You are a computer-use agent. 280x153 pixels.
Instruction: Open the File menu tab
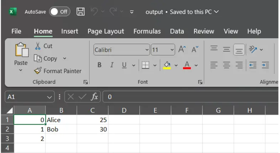click(x=16, y=31)
